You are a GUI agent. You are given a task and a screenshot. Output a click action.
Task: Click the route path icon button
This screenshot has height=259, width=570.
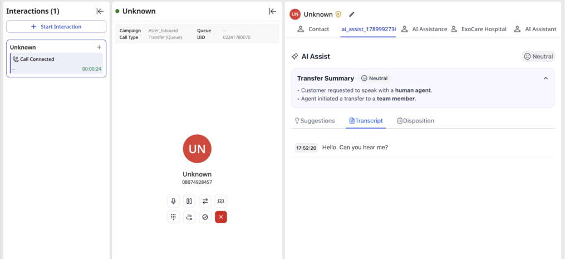189,217
